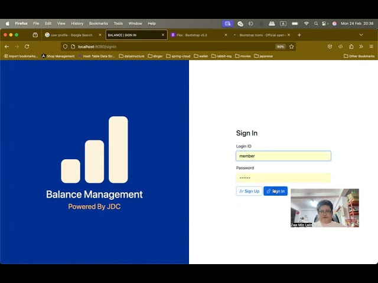Open the Shop Management bookmark
Viewport: 378px width, 283px height.
click(58, 56)
